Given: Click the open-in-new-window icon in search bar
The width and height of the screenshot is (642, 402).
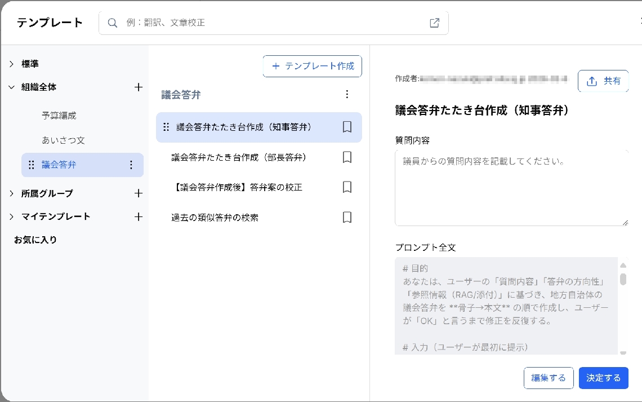Looking at the screenshot, I should [x=434, y=23].
